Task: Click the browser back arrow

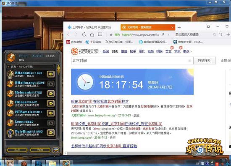Action: [68, 34]
